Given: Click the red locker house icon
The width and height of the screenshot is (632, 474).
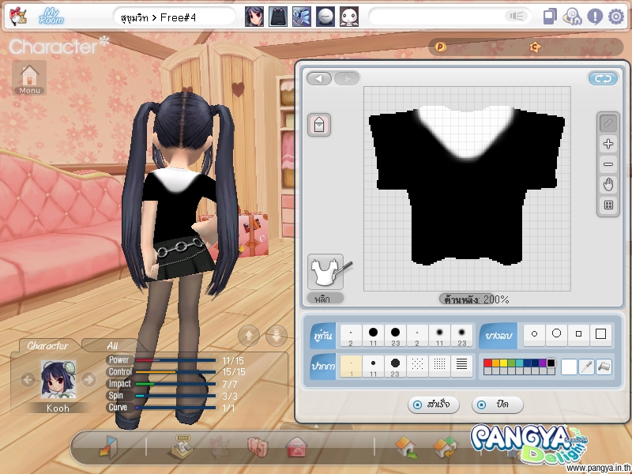Looking at the screenshot, I should pyautogui.click(x=296, y=447).
